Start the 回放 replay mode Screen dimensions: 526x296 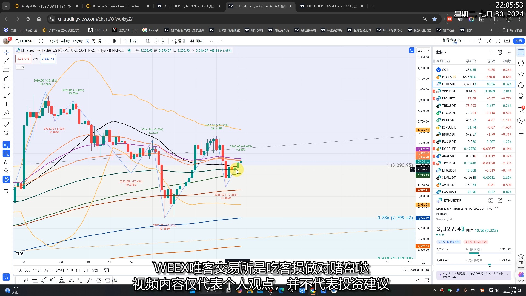[x=196, y=41]
